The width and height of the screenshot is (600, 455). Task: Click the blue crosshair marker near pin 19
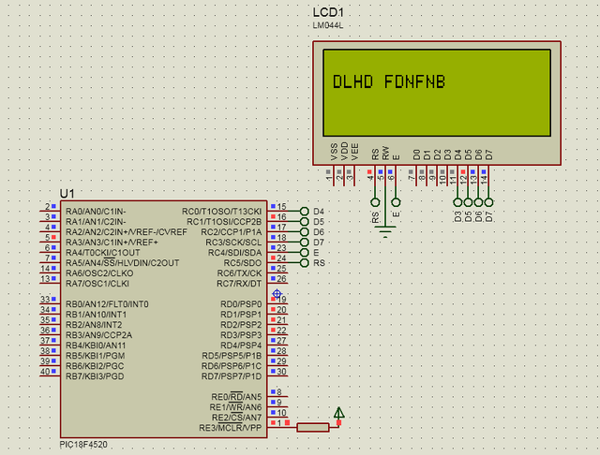277,294
